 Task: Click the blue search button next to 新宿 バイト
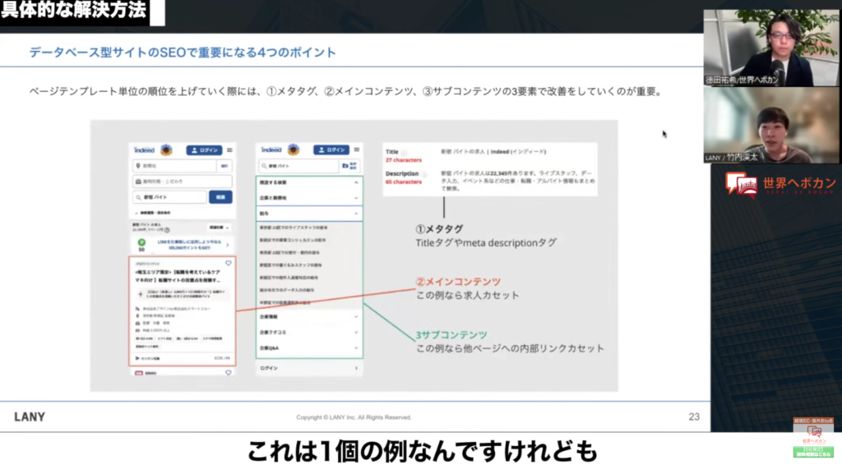[220, 197]
